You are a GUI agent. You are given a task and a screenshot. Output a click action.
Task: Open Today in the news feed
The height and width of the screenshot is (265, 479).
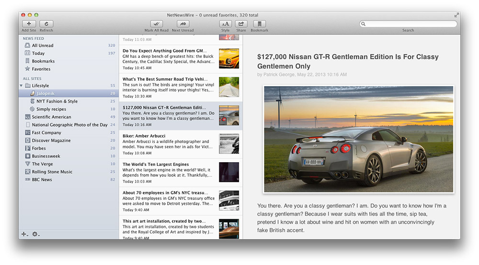tap(69, 53)
